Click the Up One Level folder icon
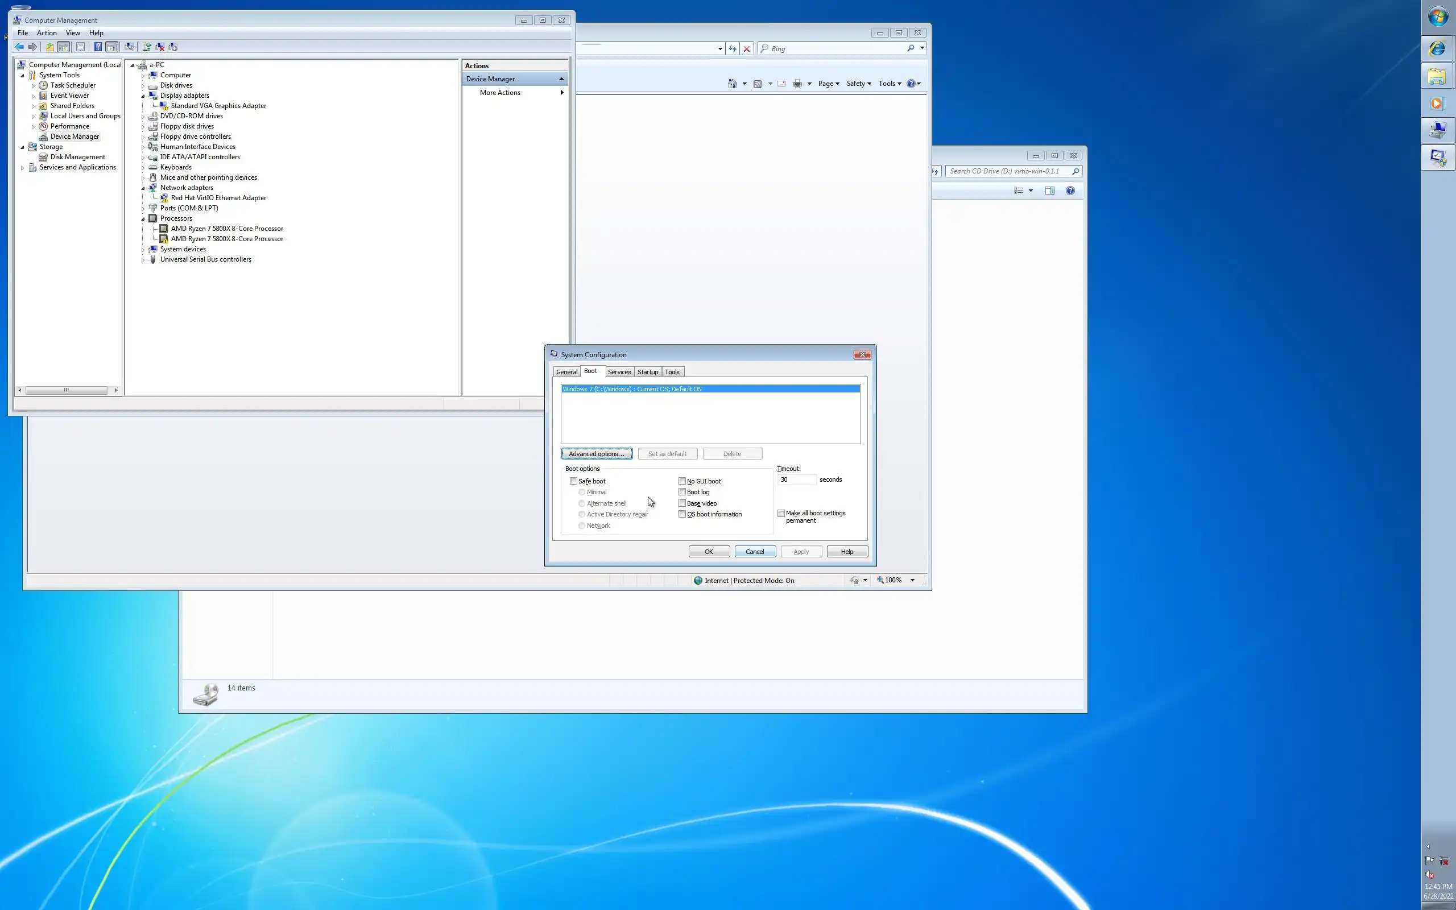The image size is (1456, 910). [50, 47]
